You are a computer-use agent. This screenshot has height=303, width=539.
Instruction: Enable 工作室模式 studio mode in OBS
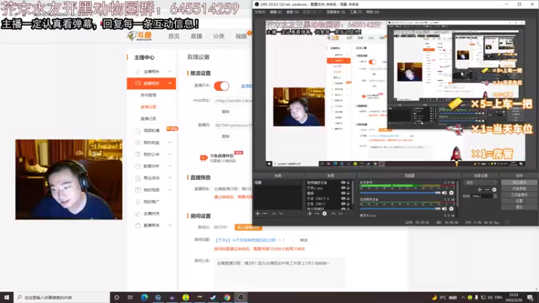click(519, 195)
